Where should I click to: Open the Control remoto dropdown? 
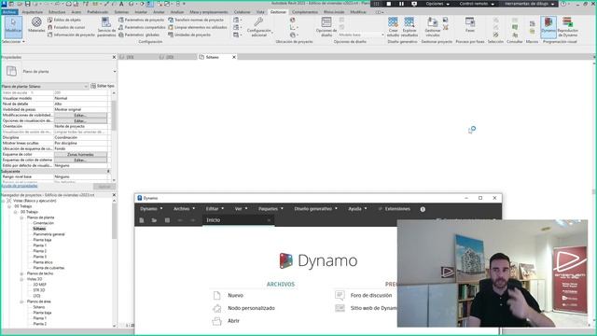coord(477,4)
